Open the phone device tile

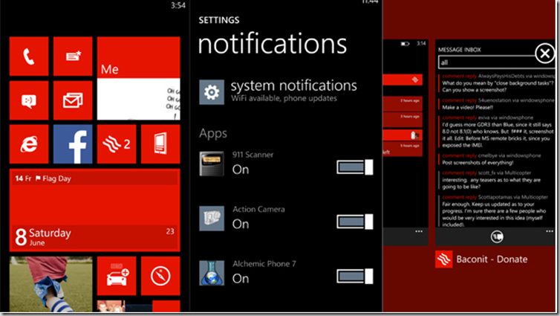[160, 144]
